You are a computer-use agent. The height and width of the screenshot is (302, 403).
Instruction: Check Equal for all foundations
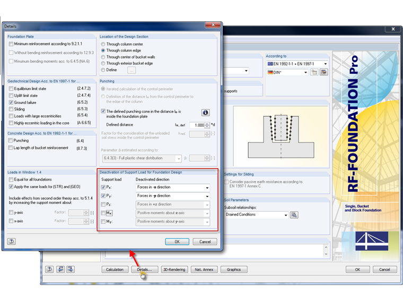(x=11, y=180)
